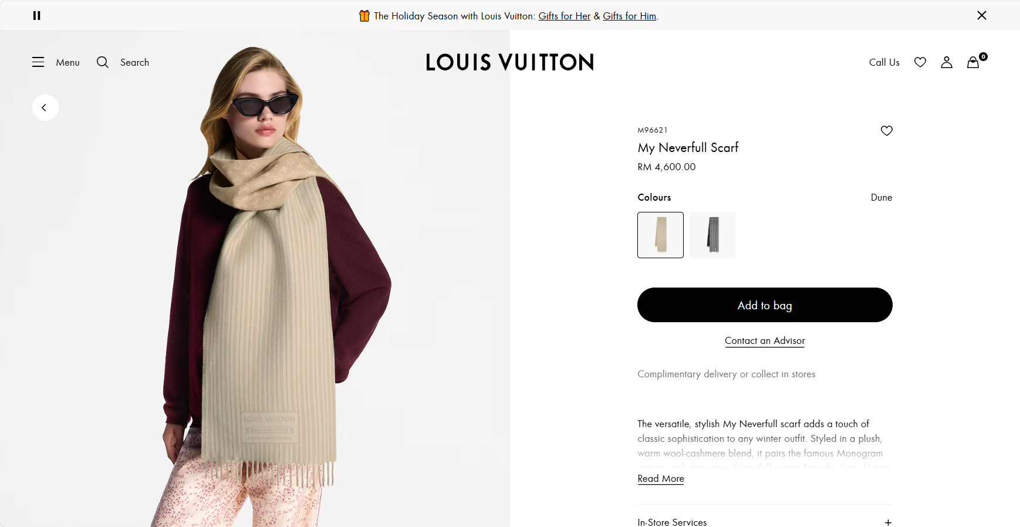Click the Search magnifier icon

pyautogui.click(x=103, y=62)
